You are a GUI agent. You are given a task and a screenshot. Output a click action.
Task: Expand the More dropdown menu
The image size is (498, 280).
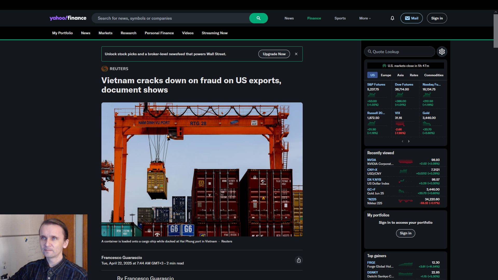365,18
